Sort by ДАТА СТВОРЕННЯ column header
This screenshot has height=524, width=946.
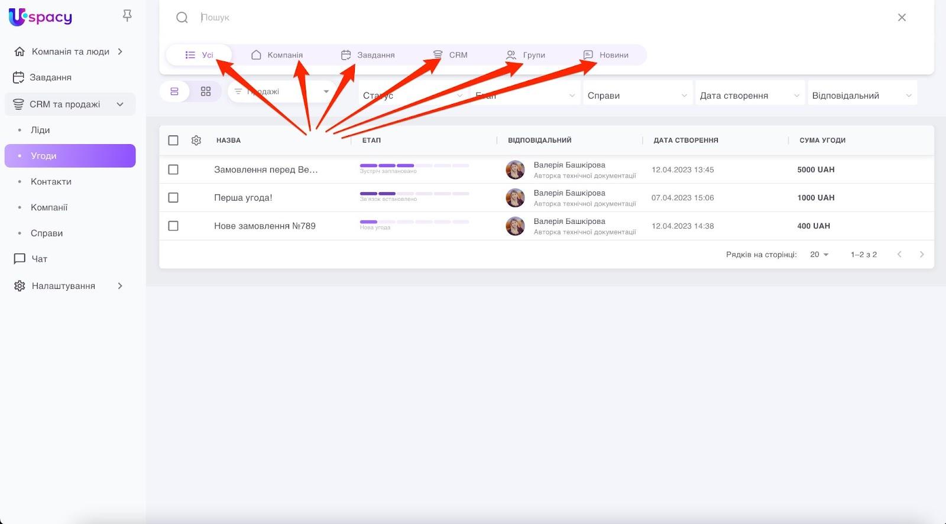click(686, 141)
